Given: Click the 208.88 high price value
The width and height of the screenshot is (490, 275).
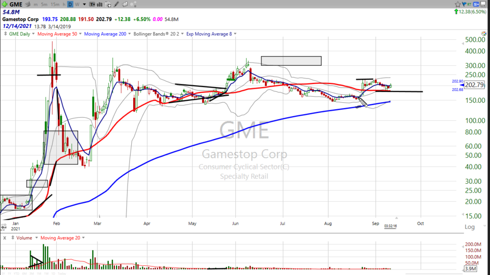Looking at the screenshot, I should 68,19.
